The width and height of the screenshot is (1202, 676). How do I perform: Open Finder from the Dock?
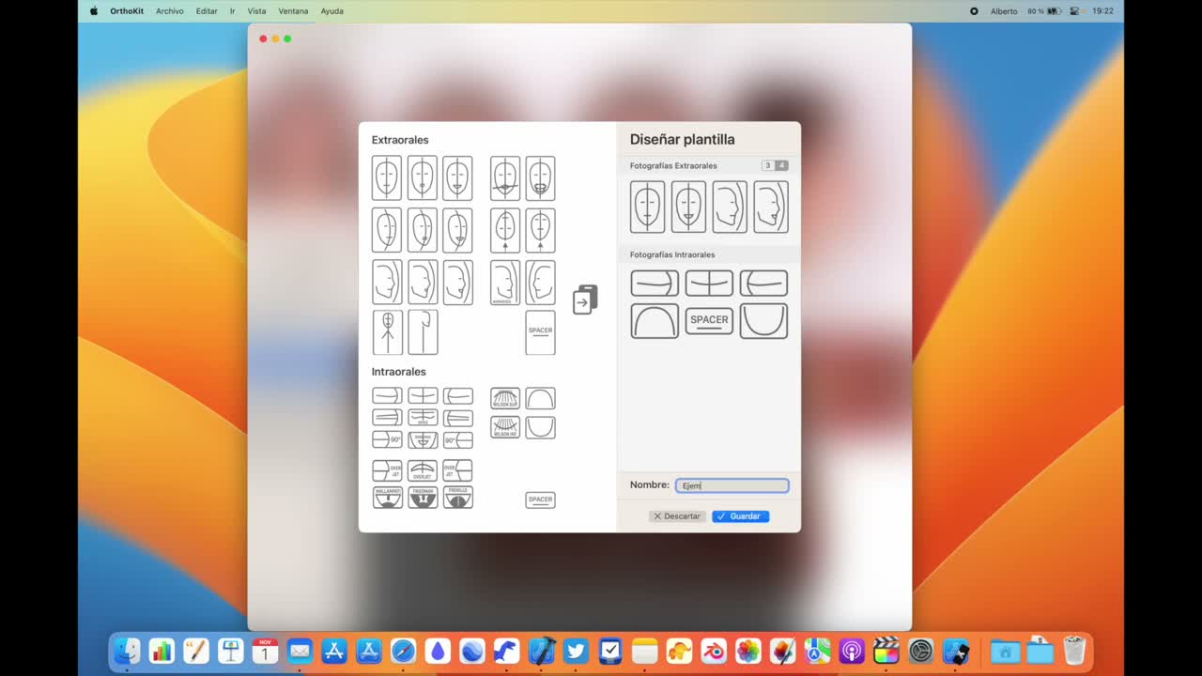(x=127, y=651)
